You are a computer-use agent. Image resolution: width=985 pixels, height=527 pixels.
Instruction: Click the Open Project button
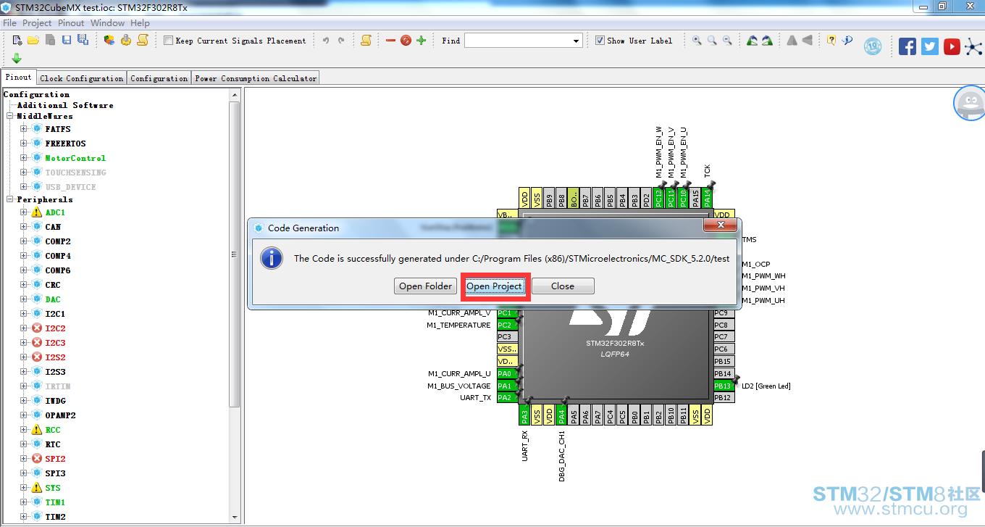click(x=494, y=286)
